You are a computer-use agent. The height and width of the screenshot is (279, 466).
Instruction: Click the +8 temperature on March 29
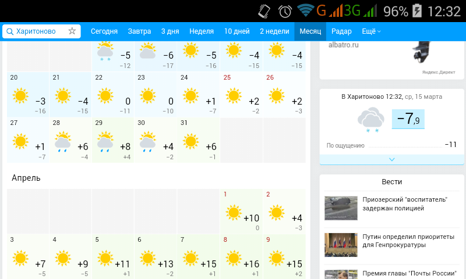[x=125, y=146]
